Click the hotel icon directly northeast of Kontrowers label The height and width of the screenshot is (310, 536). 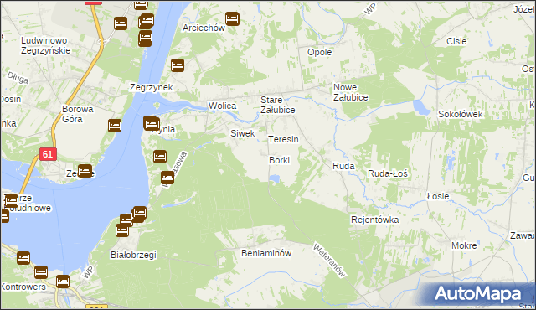(x=41, y=272)
